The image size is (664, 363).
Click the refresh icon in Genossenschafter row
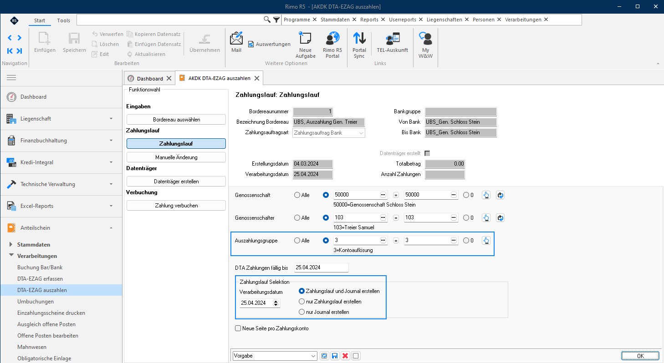coord(501,217)
